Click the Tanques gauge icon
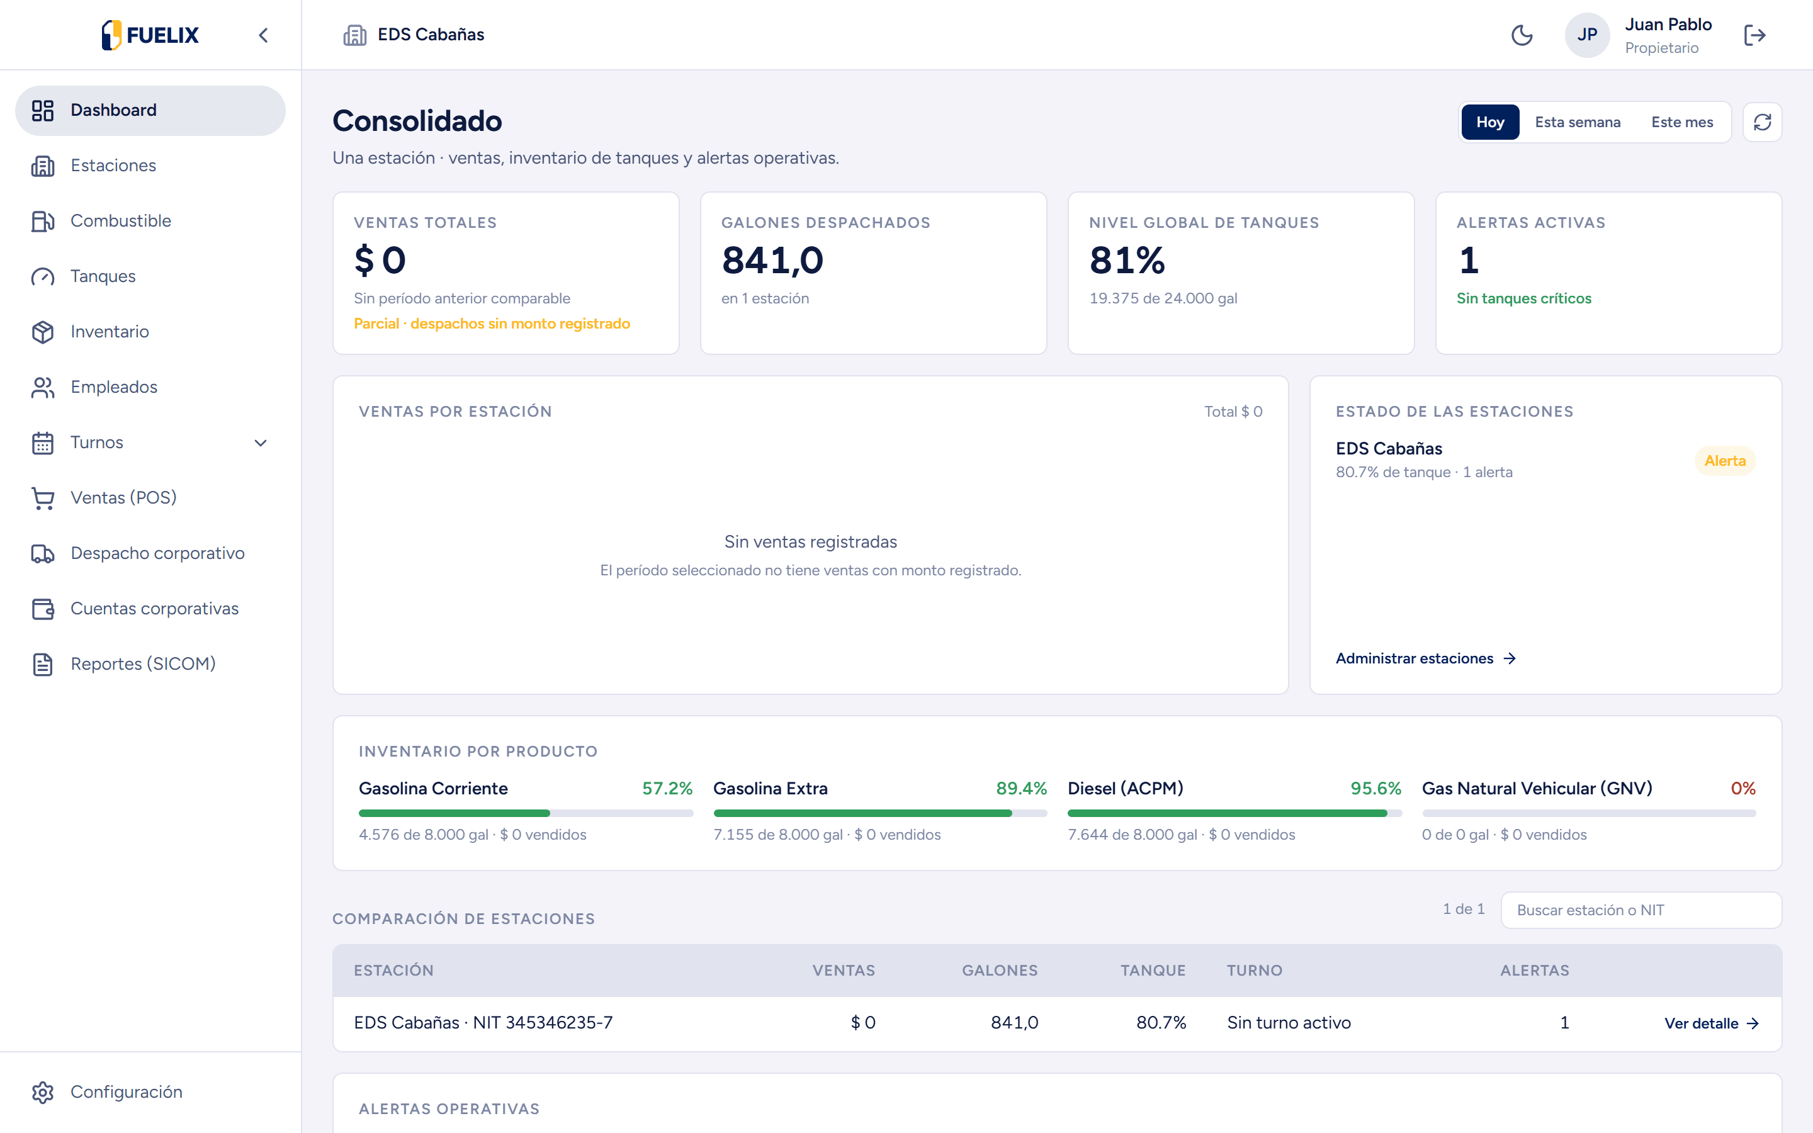The width and height of the screenshot is (1813, 1133). 43,276
